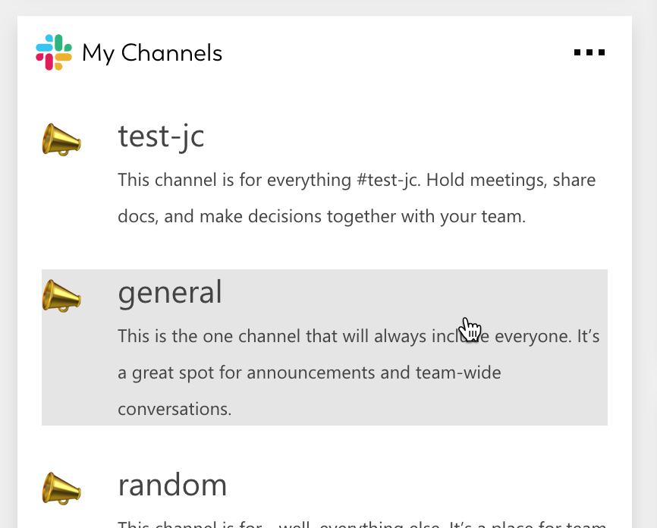
Task: Open the general channel
Action: coord(170,292)
